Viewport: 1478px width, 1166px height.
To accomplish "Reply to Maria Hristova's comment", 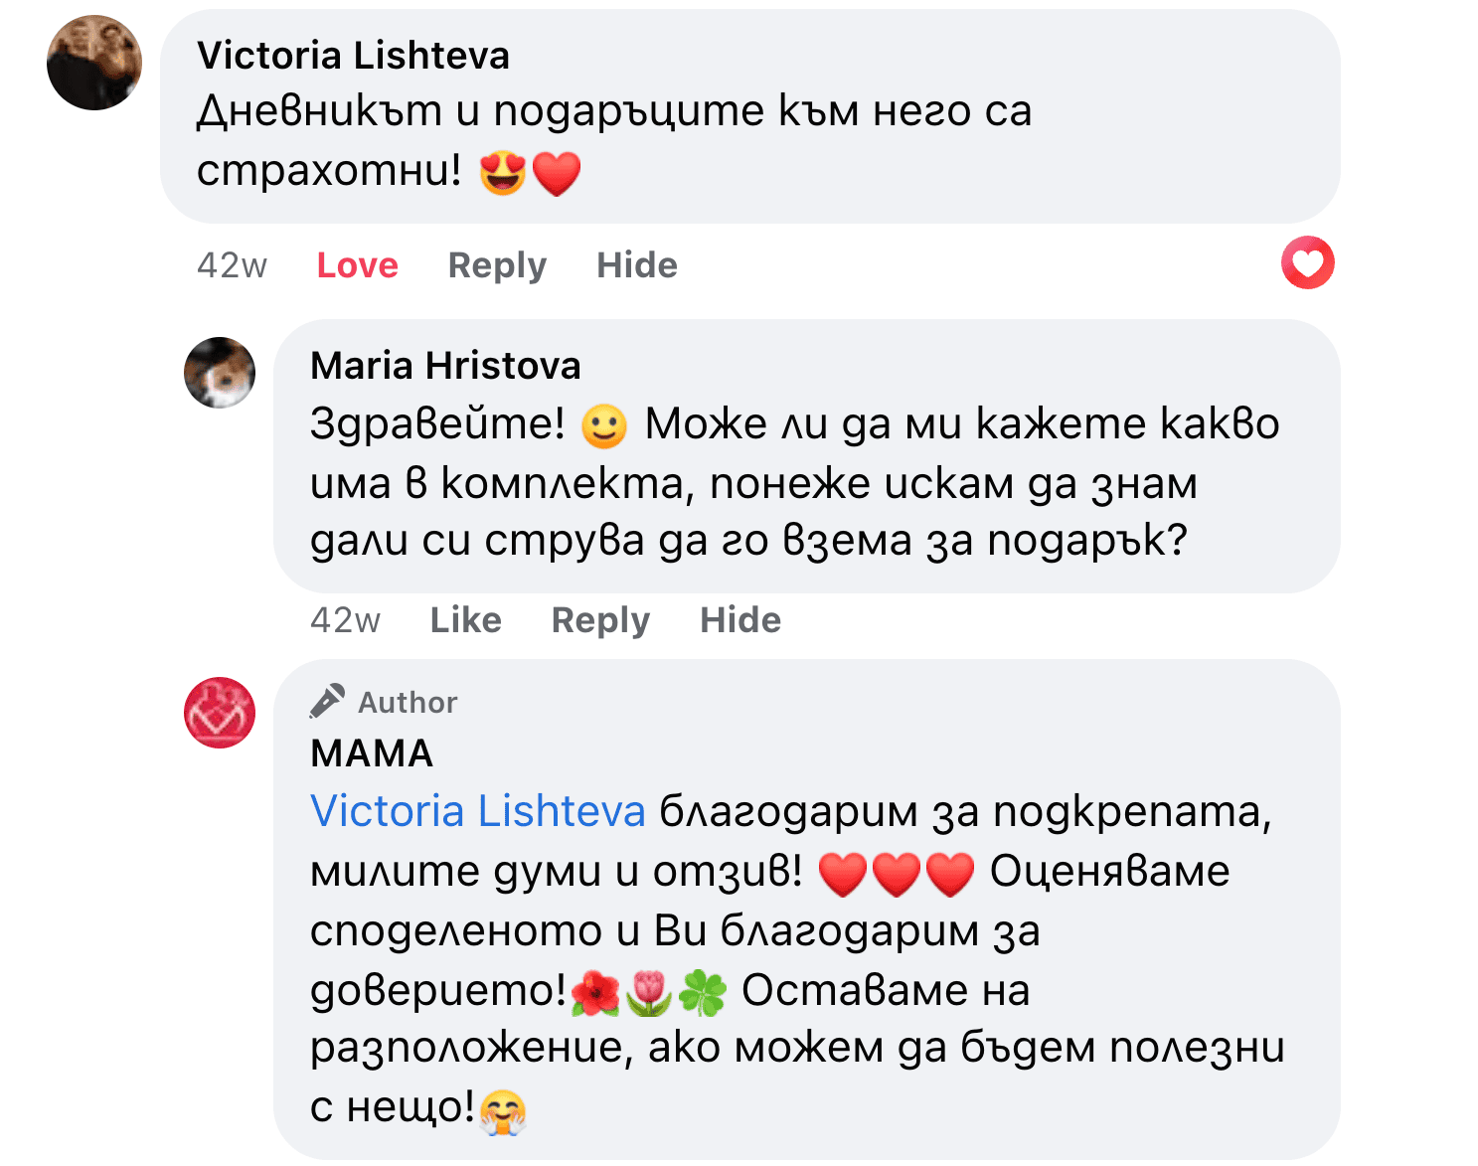I will coord(600,620).
